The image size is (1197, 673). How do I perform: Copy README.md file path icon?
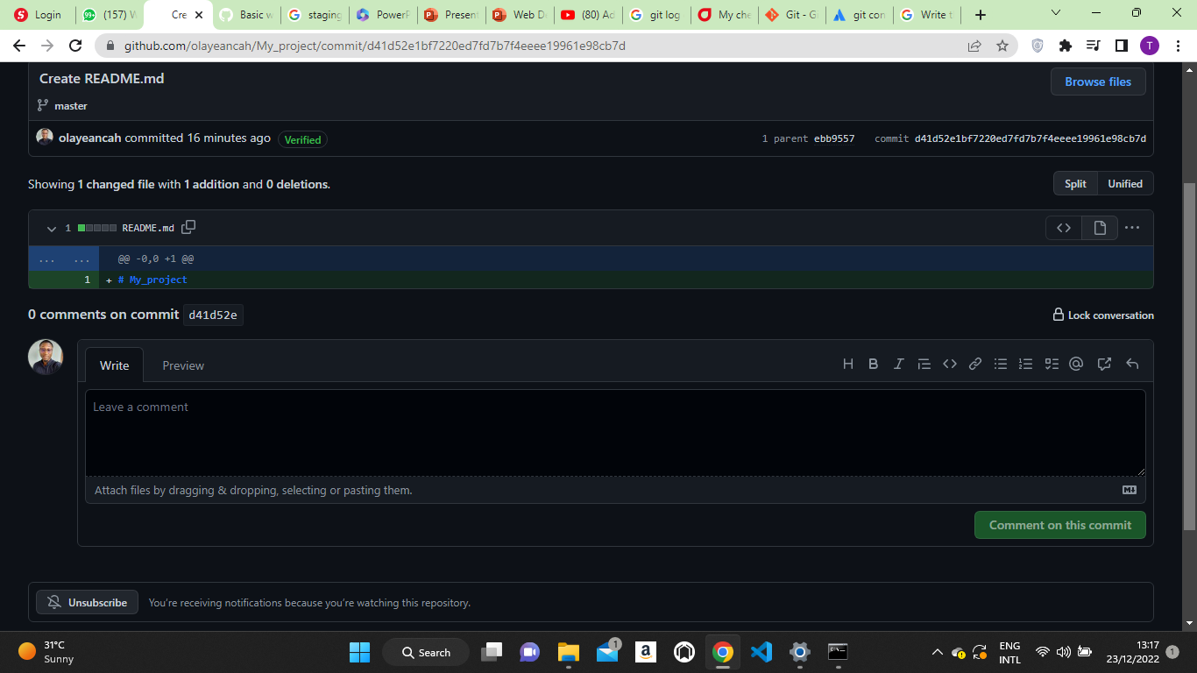[x=188, y=227]
